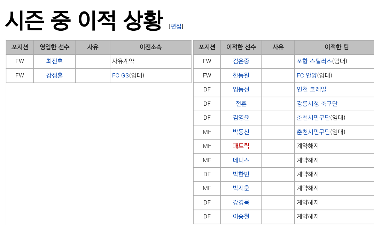Open the 강릉시청 축구단 link
Viewport: 374px width, 232px height.
[317, 104]
